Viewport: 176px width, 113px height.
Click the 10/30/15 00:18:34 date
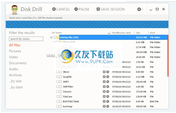pyautogui.click(x=121, y=106)
